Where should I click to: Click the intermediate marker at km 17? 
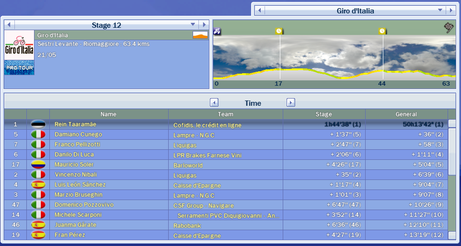(279, 31)
